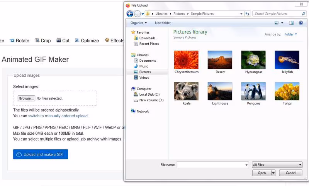Open the File name history dropdown
Viewport: 309px width, 186px height.
tap(246, 165)
